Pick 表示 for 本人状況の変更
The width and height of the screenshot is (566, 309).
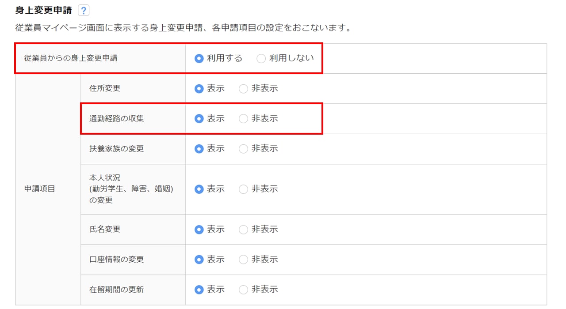pyautogui.click(x=199, y=189)
